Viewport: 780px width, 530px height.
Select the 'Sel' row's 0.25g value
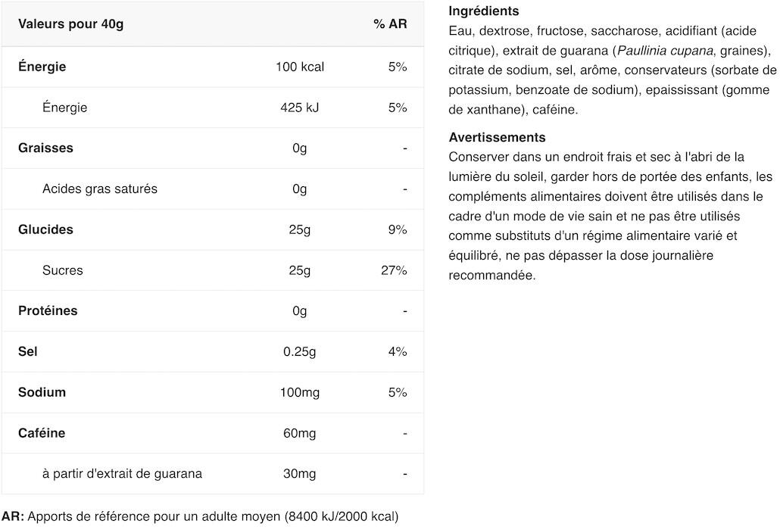click(299, 351)
